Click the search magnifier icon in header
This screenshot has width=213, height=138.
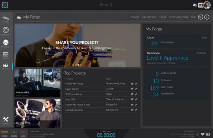pyautogui.click(x=201, y=17)
